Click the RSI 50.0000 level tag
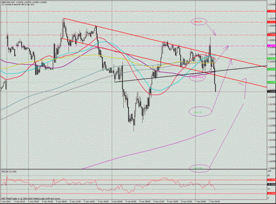 272,185
